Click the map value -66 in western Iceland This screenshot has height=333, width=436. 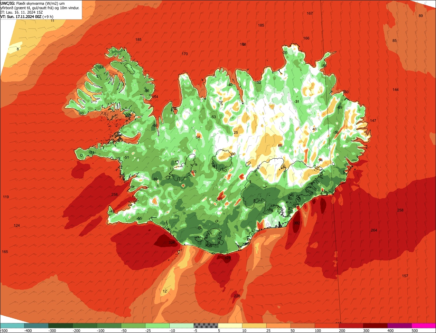point(155,125)
